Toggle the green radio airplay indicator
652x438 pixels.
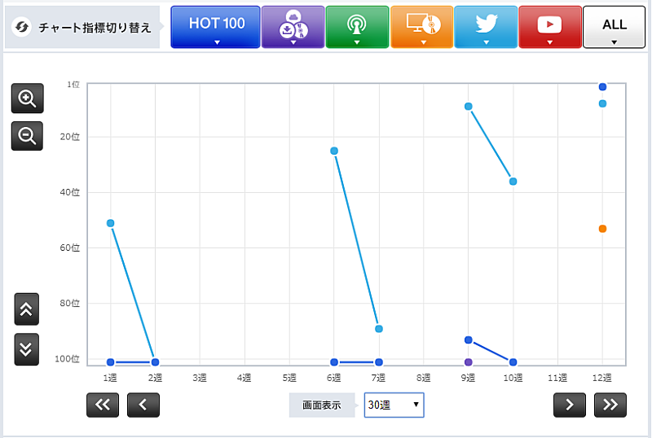(x=357, y=27)
